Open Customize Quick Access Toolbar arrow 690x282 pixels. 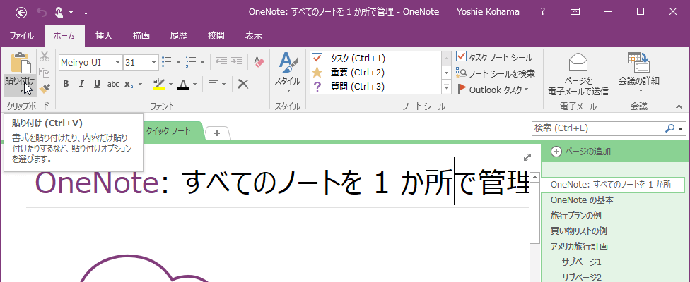click(x=86, y=12)
